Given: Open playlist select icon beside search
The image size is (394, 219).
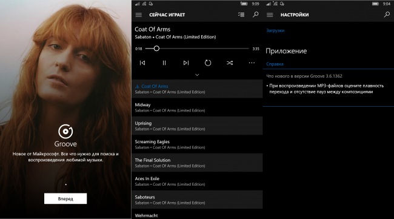Looking at the screenshot, I should coord(241,15).
